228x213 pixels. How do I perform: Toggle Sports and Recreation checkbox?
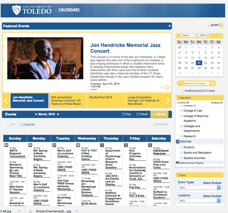(x=181, y=153)
